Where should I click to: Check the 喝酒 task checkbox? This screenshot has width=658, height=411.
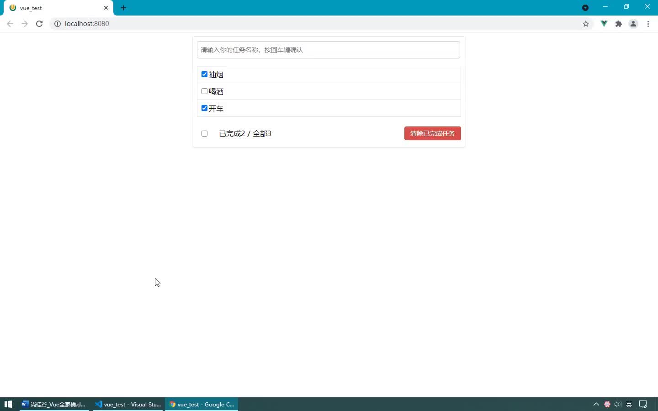204,91
